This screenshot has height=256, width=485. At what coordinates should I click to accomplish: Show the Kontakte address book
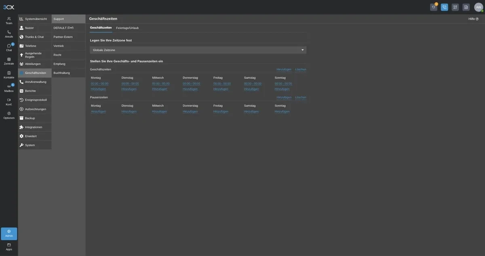(9, 75)
